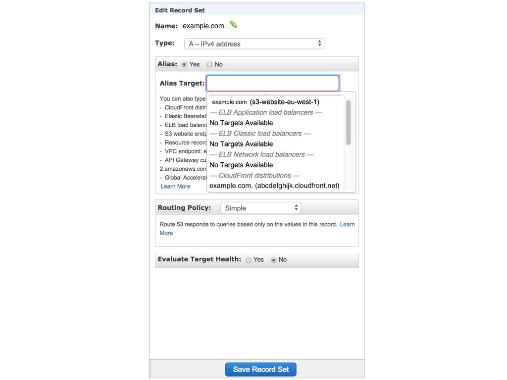Click No Targets Available under ELB Network
The height and width of the screenshot is (380, 507).
point(241,165)
